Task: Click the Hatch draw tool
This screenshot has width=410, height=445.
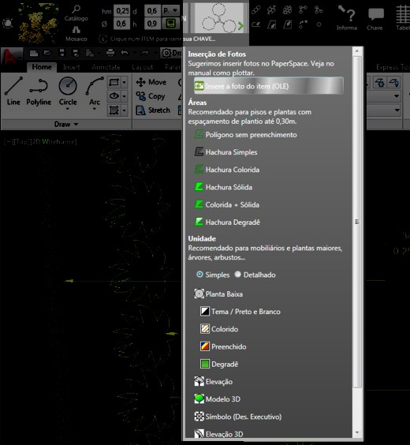Action: click(x=114, y=110)
